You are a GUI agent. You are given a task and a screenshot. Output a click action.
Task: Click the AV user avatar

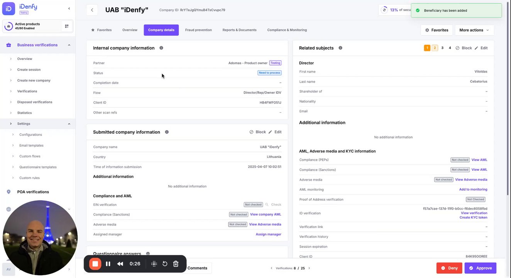click(8, 269)
